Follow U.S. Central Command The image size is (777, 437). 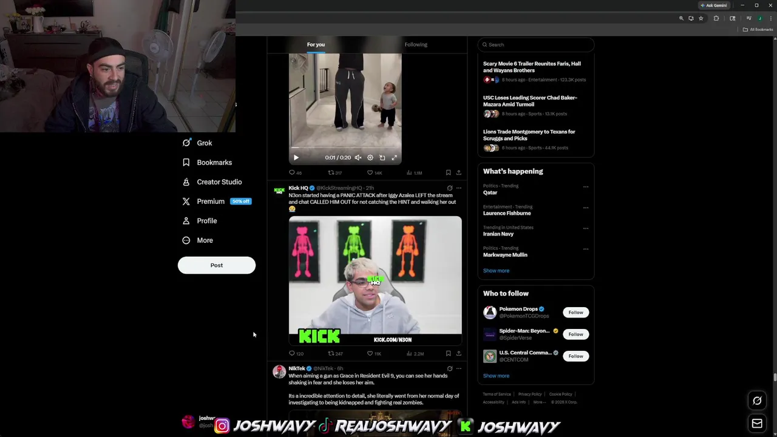(x=575, y=356)
